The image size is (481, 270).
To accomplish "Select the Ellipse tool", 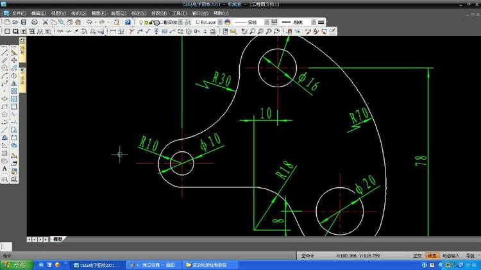I will coord(4,99).
